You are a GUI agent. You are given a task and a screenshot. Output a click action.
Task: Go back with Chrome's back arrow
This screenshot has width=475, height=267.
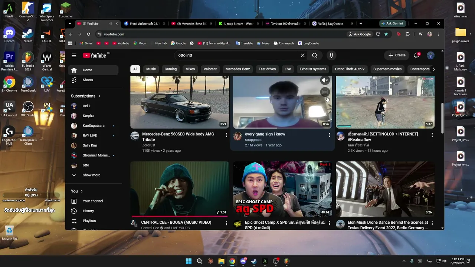point(71,34)
